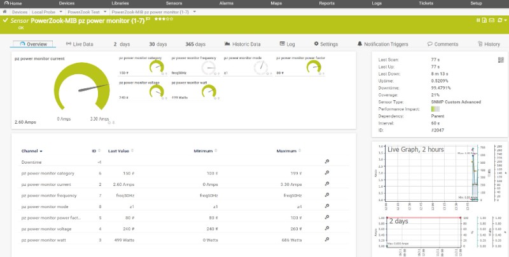The width and height of the screenshot is (509, 257).
Task: Click the pz power monitor power factor gauge
Action: [314, 67]
